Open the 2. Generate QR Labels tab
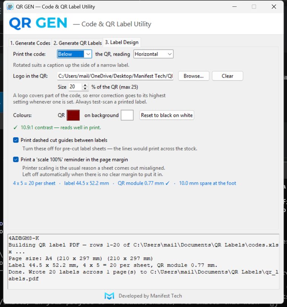 point(78,43)
